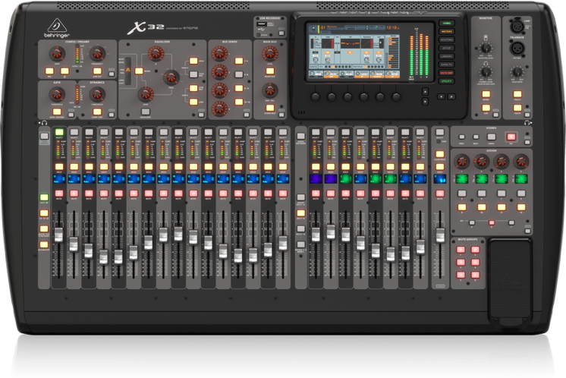
Task: Toggle the Stereo Bus button
Action: pos(270,108)
